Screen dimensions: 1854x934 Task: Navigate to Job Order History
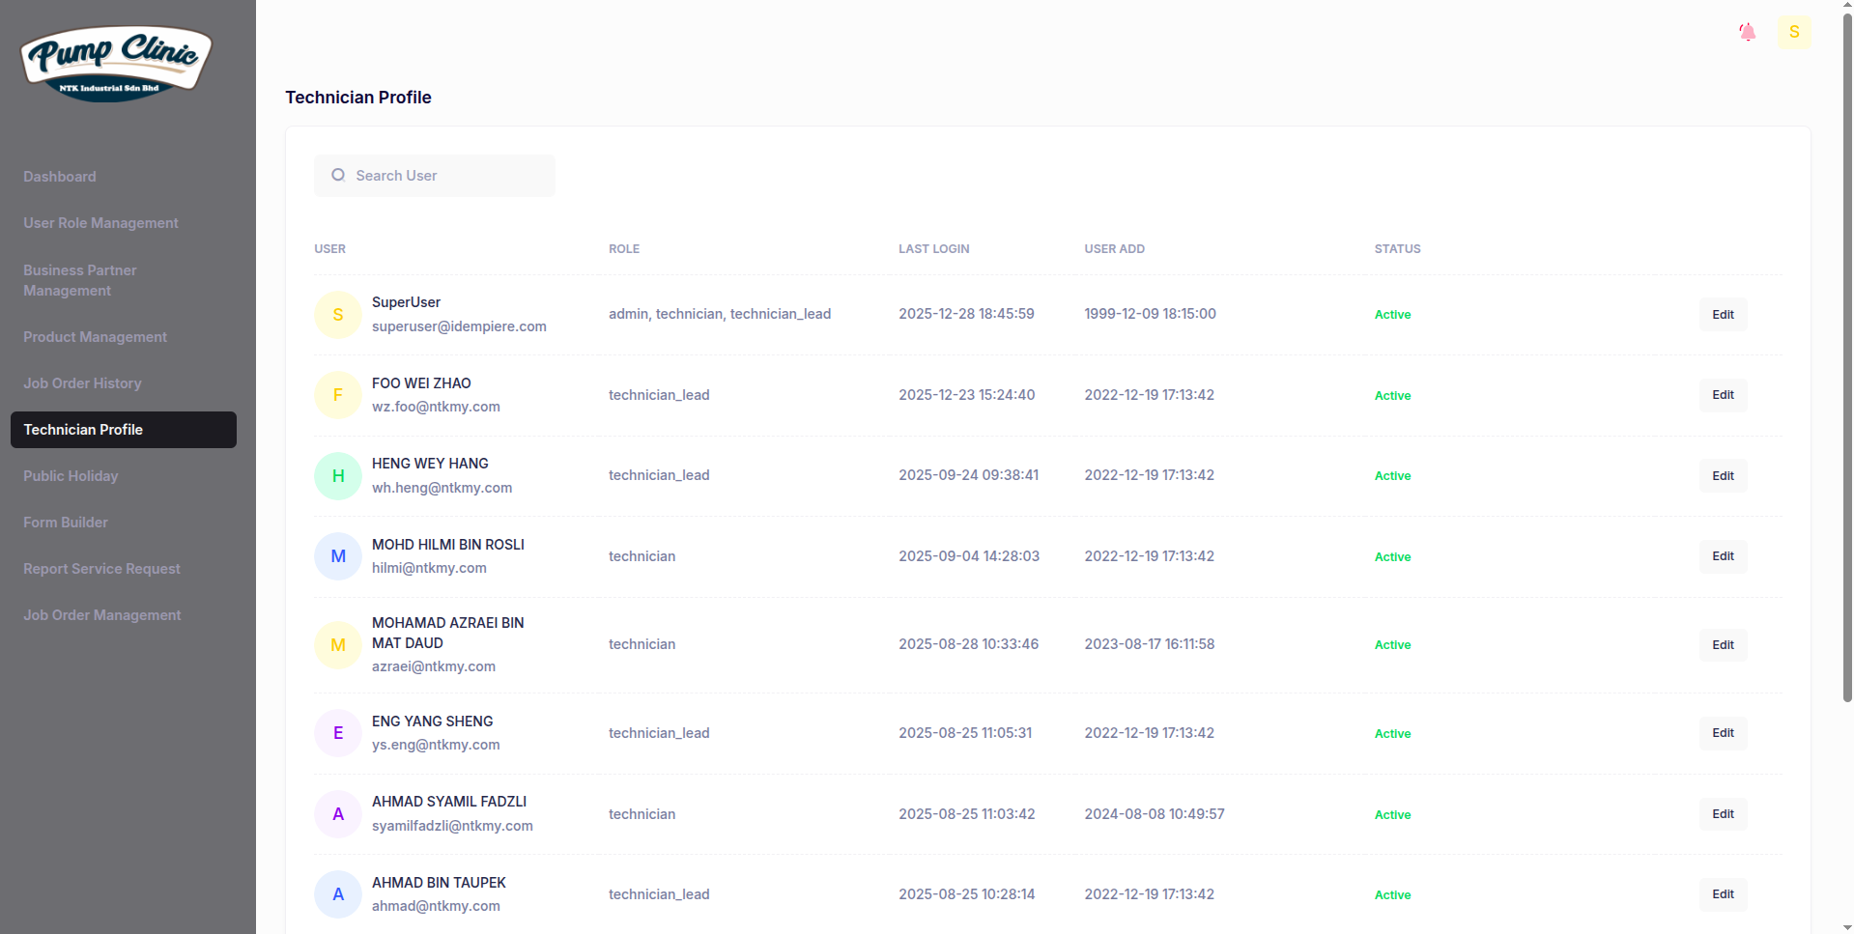coord(82,383)
